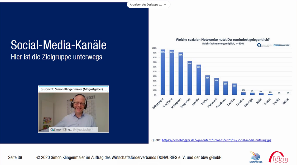This screenshot has width=297, height=165.
Task: Click the TikTok bar with 42%
Action: tap(208, 85)
